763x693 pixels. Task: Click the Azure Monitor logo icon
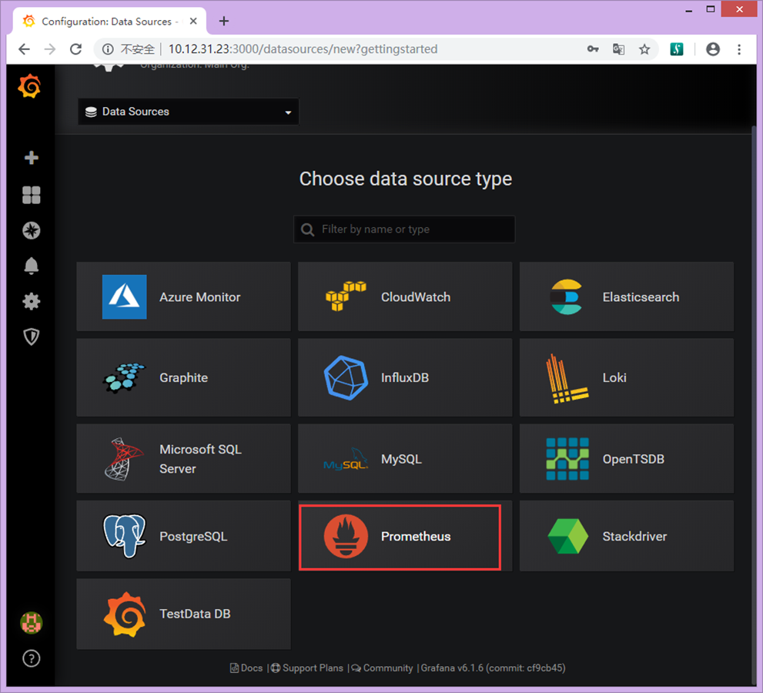125,297
